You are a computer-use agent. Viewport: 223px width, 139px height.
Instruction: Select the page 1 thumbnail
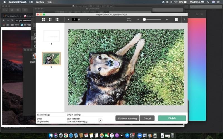tap(51, 36)
